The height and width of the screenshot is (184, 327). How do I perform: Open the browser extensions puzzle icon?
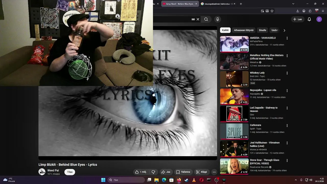coord(310,11)
